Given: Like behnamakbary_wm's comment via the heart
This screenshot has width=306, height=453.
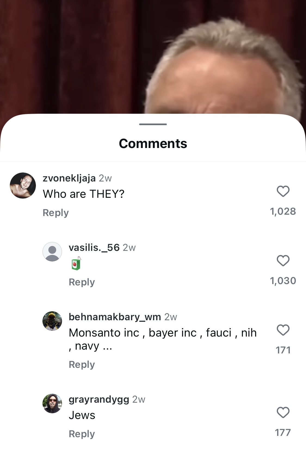Looking at the screenshot, I should click(x=283, y=330).
